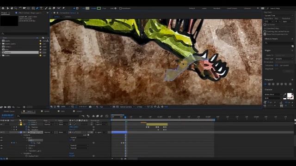Collapse the Contents group
Viewport: 296px width, 166px height.
[x=22, y=135]
